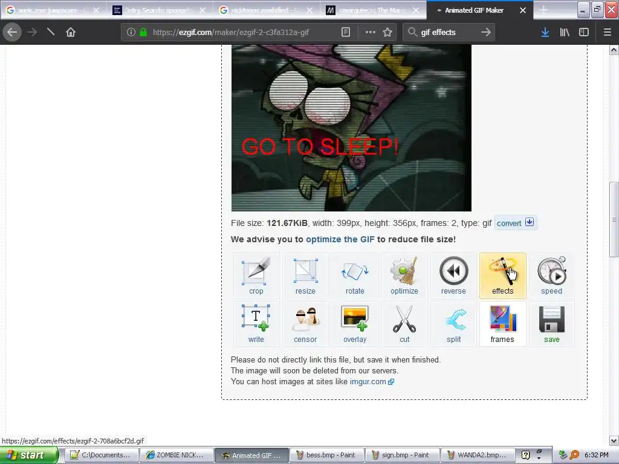The image size is (619, 464).
Task: Save the GIF with floppy icon
Action: pos(552,324)
